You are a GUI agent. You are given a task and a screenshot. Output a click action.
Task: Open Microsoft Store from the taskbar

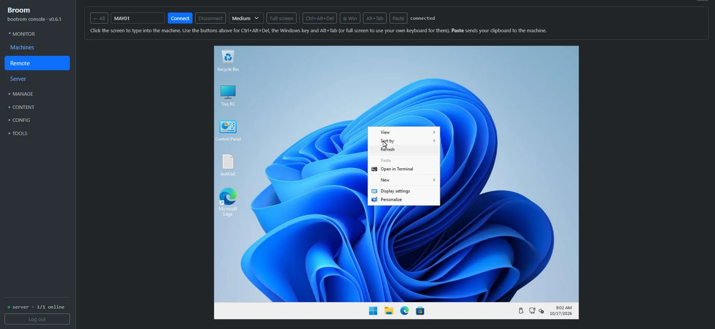420,311
